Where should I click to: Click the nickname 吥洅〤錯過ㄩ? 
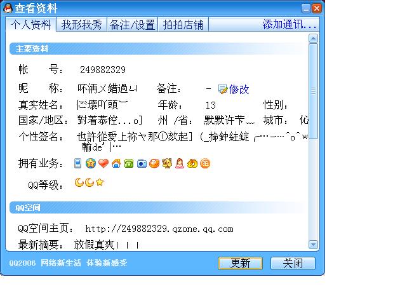click(x=107, y=88)
